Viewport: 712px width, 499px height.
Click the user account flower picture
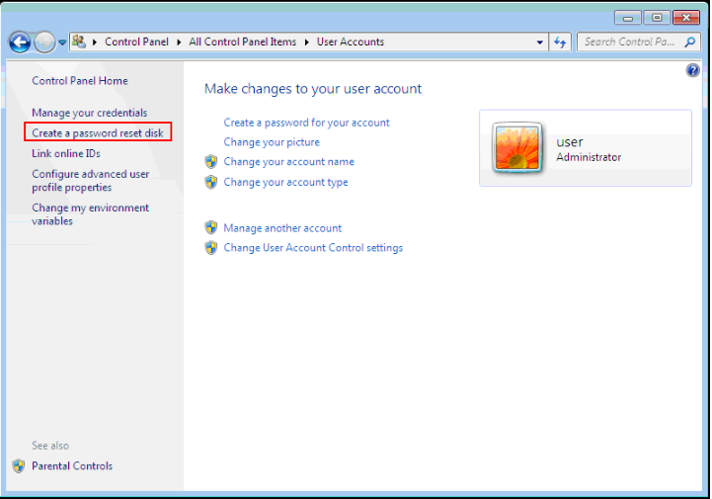pos(516,148)
